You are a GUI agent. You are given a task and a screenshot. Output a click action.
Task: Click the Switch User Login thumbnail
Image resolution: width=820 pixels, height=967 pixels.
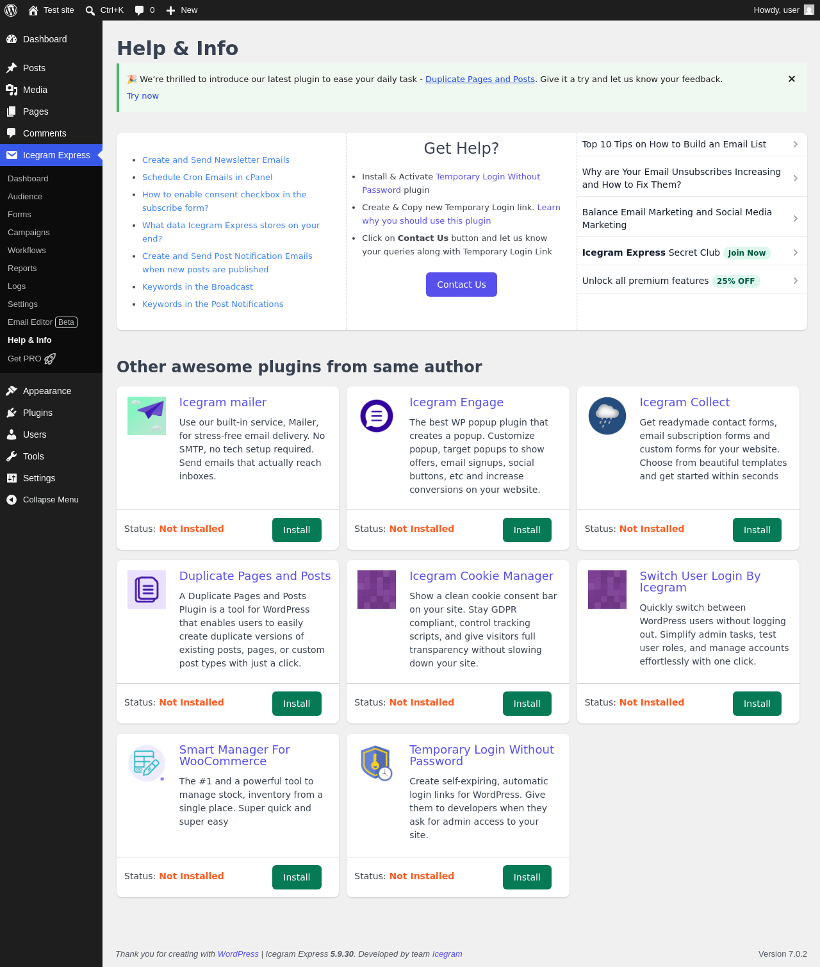(607, 590)
